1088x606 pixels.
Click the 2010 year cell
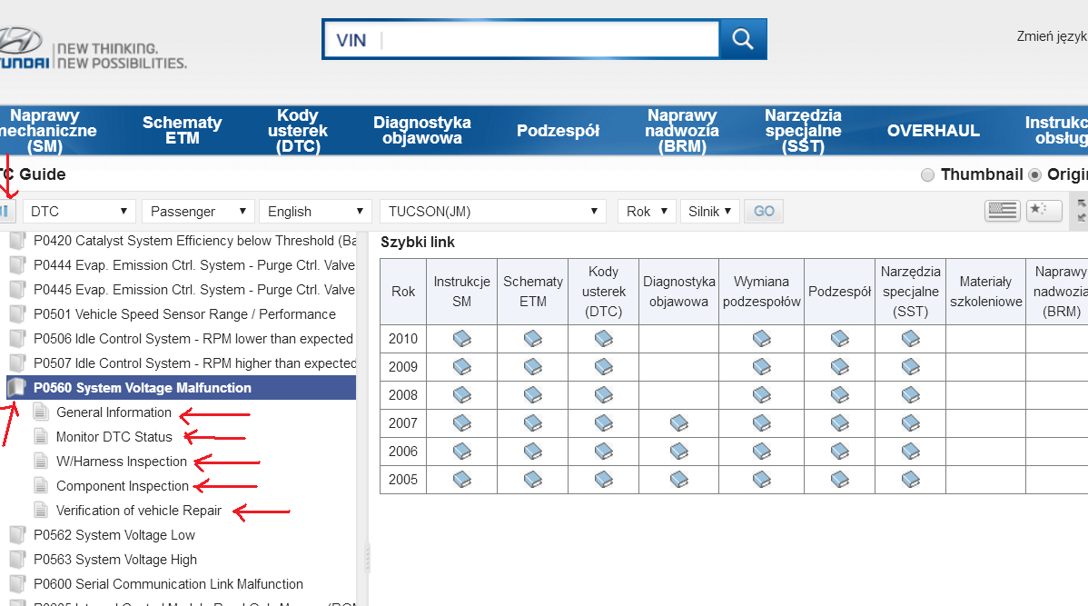[403, 339]
